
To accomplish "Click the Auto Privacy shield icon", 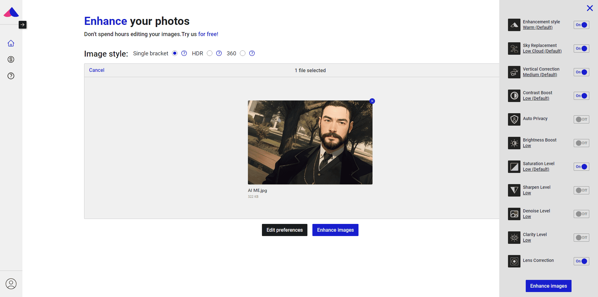I will tap(514, 119).
